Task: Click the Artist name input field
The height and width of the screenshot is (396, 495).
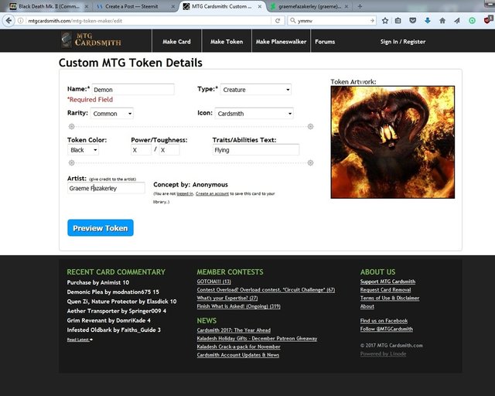Action: (106, 188)
